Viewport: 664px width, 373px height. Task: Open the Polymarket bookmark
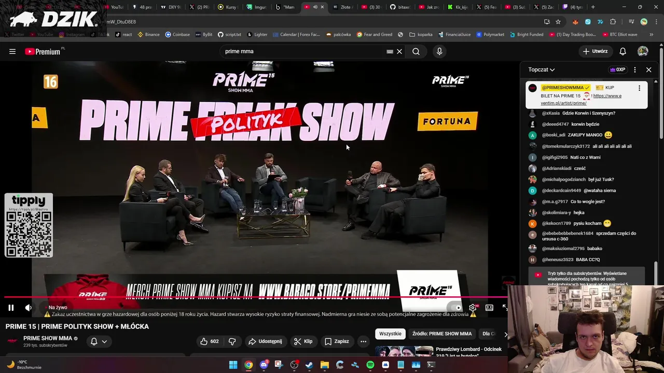490,35
